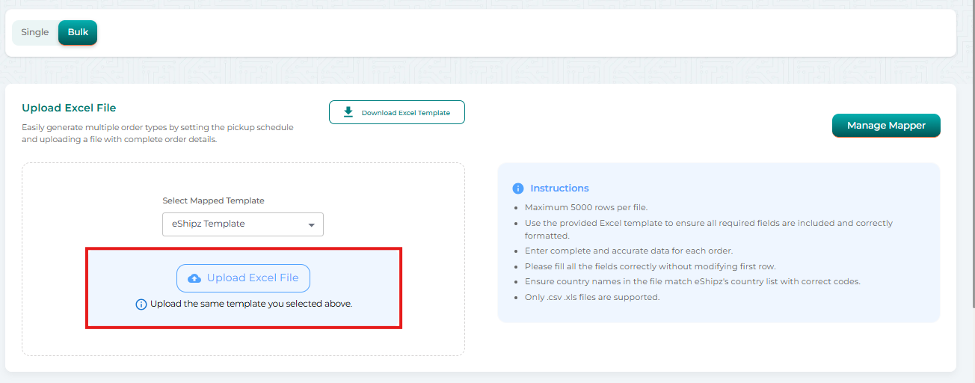
Task: Click the cloud upload icon
Action: point(194,278)
